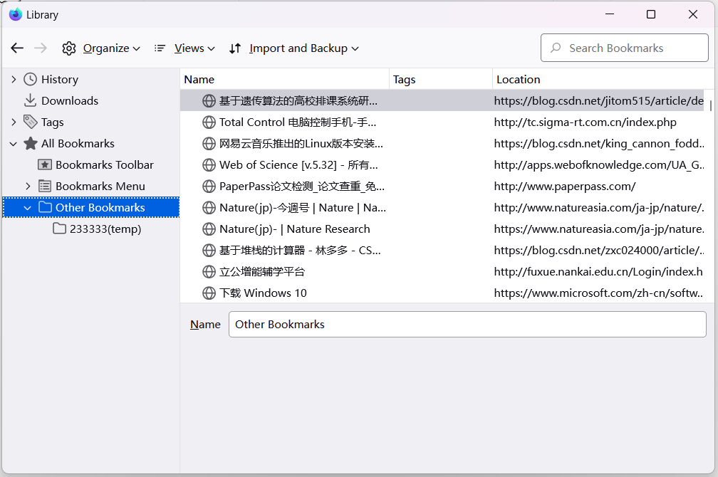Click the Name field containing Other Bookmarks
Image resolution: width=718 pixels, height=477 pixels.
(467, 325)
